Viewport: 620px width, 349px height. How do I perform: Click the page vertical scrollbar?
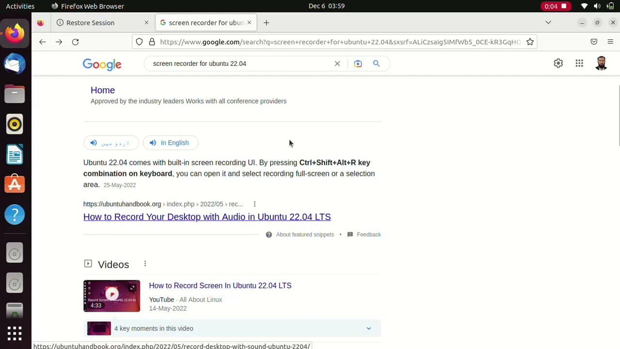(618, 115)
